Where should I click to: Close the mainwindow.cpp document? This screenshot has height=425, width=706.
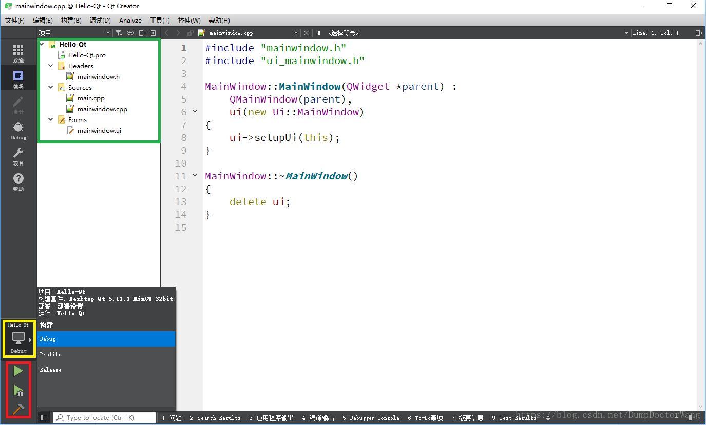pyautogui.click(x=307, y=33)
